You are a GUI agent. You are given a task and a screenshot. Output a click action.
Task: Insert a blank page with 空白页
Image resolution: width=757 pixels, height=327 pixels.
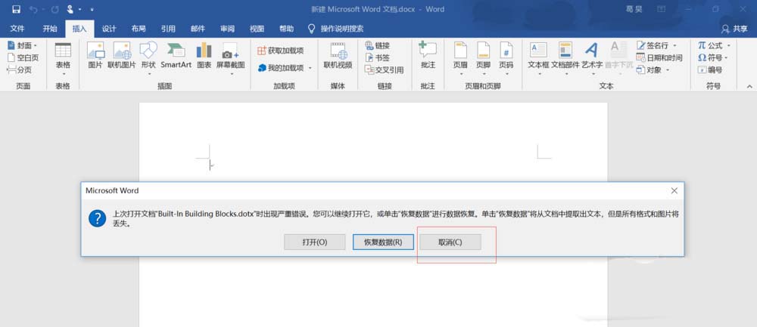click(x=23, y=58)
